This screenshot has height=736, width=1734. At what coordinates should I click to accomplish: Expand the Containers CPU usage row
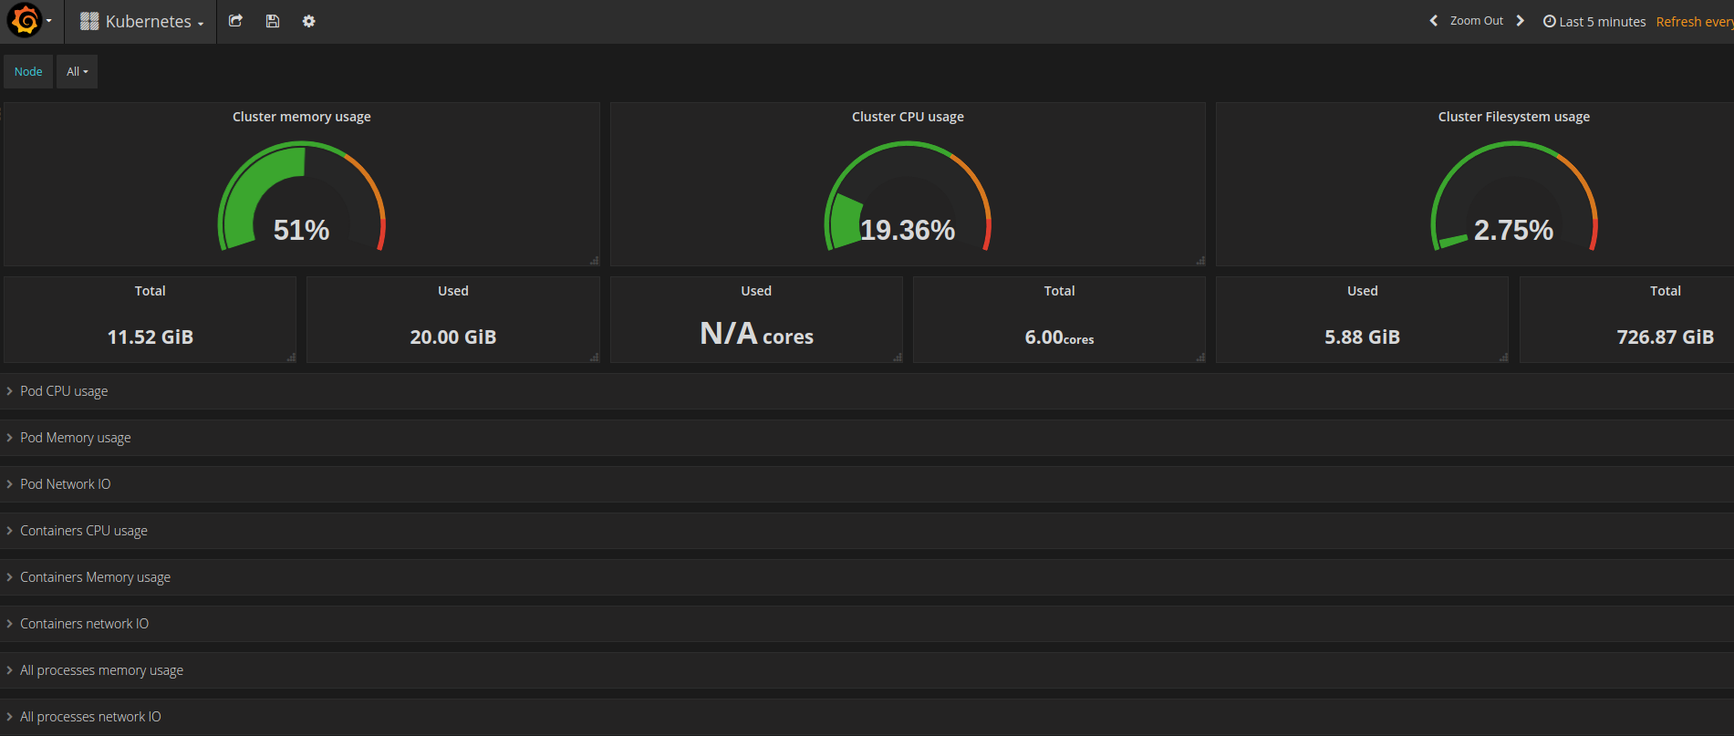coord(867,531)
